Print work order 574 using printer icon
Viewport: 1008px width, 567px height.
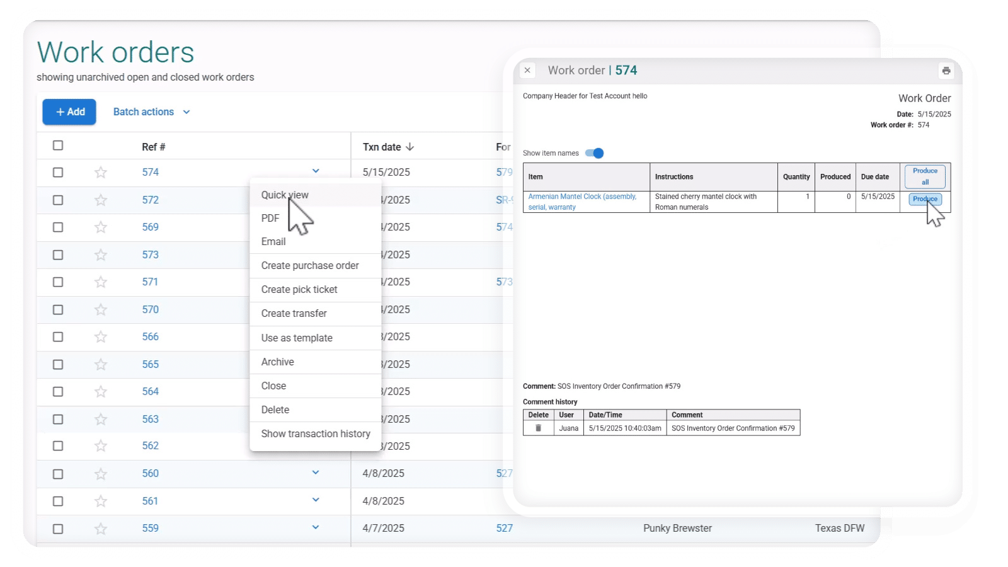pyautogui.click(x=946, y=71)
